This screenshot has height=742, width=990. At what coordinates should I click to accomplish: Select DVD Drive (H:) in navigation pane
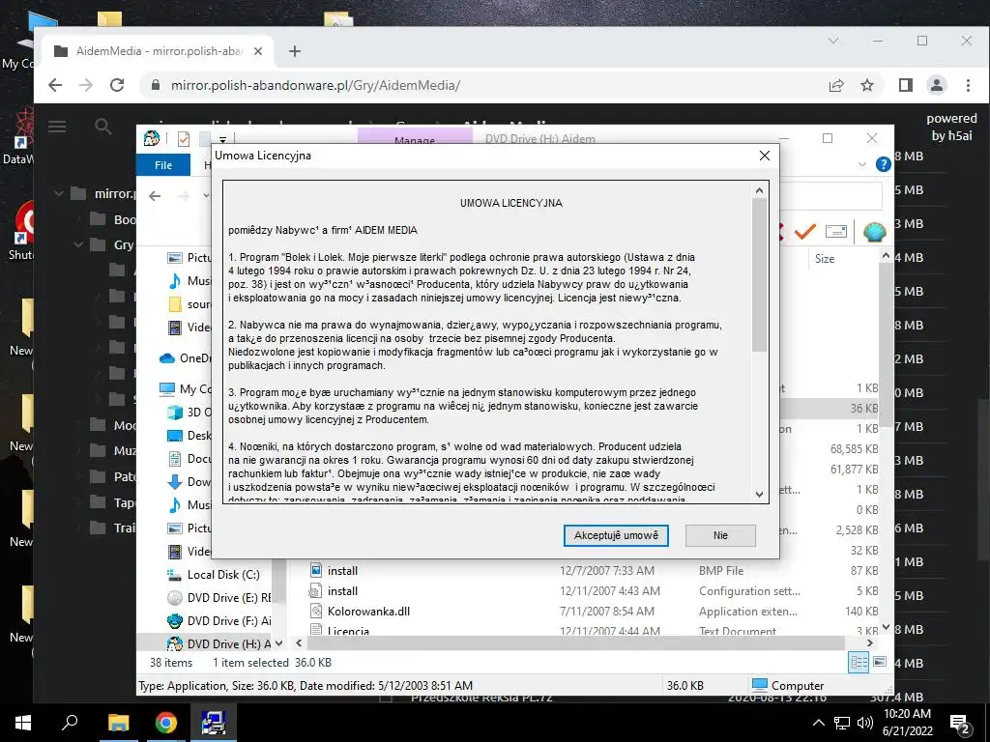click(x=218, y=643)
